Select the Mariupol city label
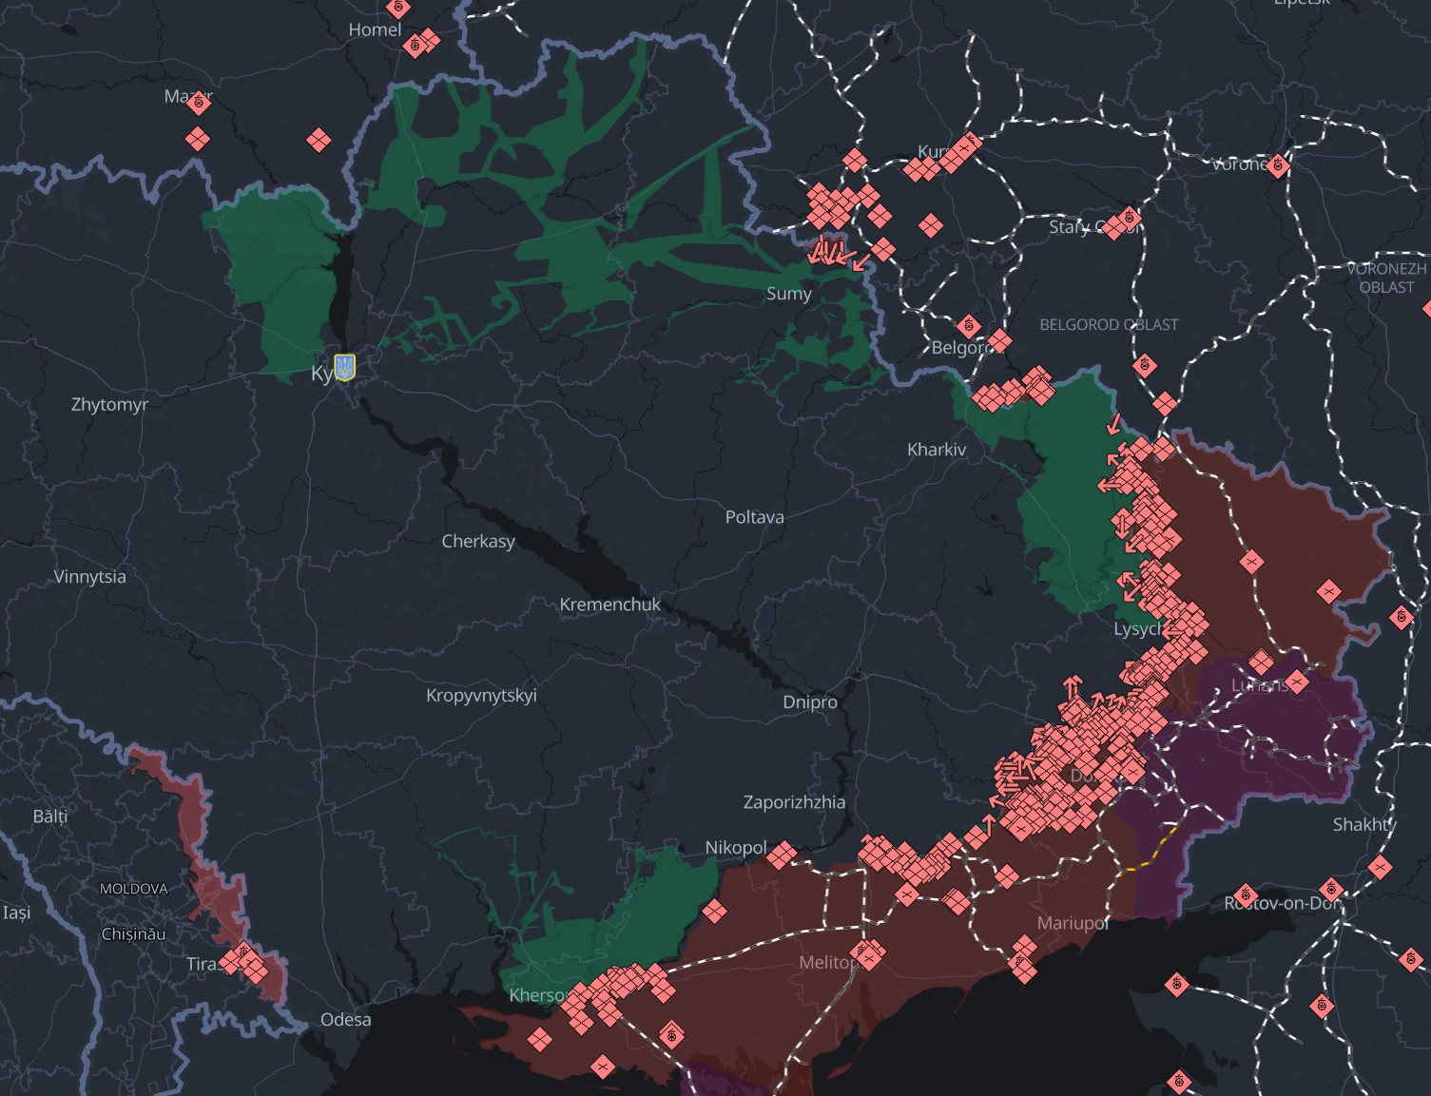The image size is (1431, 1096). (1073, 922)
